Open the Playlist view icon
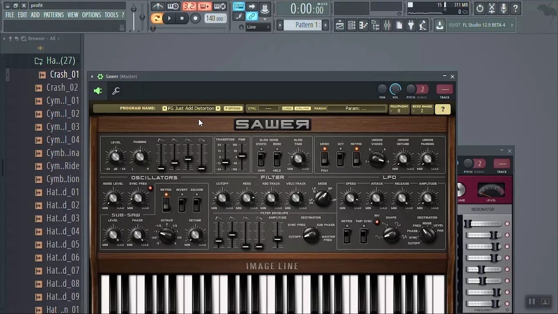Viewport: 558px width, 314px height. click(x=340, y=25)
